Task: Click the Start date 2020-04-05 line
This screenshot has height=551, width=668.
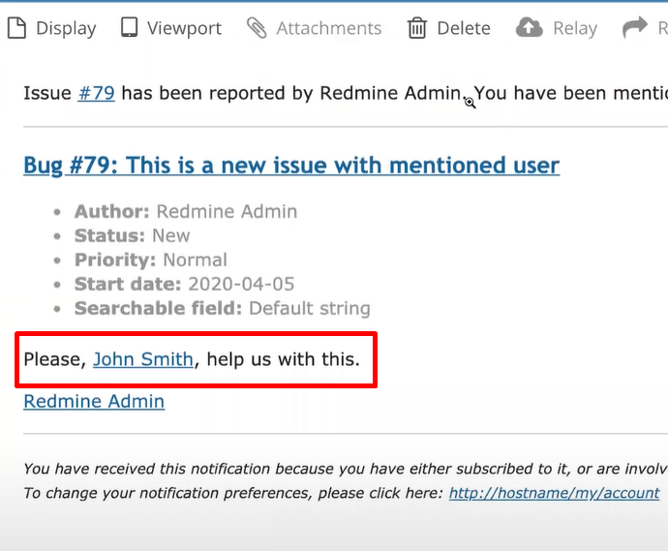Action: pos(184,285)
